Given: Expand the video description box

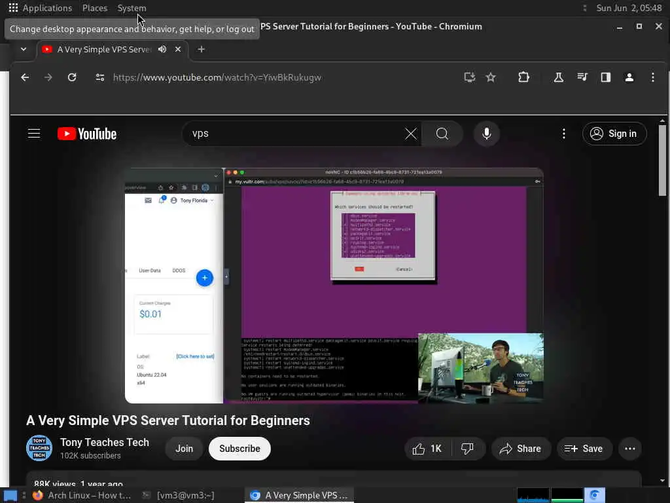Looking at the screenshot, I should click(334, 479).
